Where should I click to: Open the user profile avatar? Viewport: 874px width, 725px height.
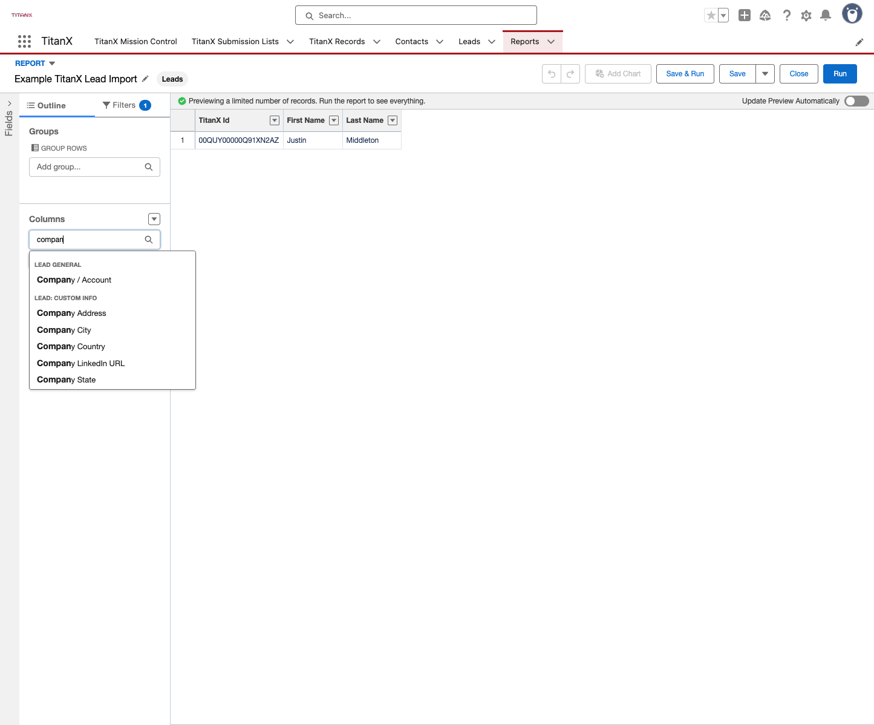[852, 14]
